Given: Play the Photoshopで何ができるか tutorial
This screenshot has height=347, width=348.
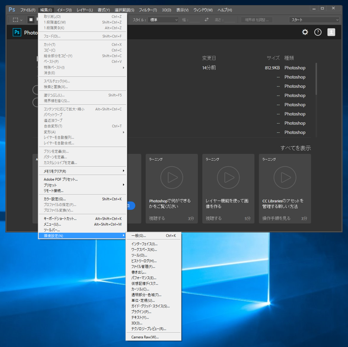Looking at the screenshot, I should coord(172,178).
